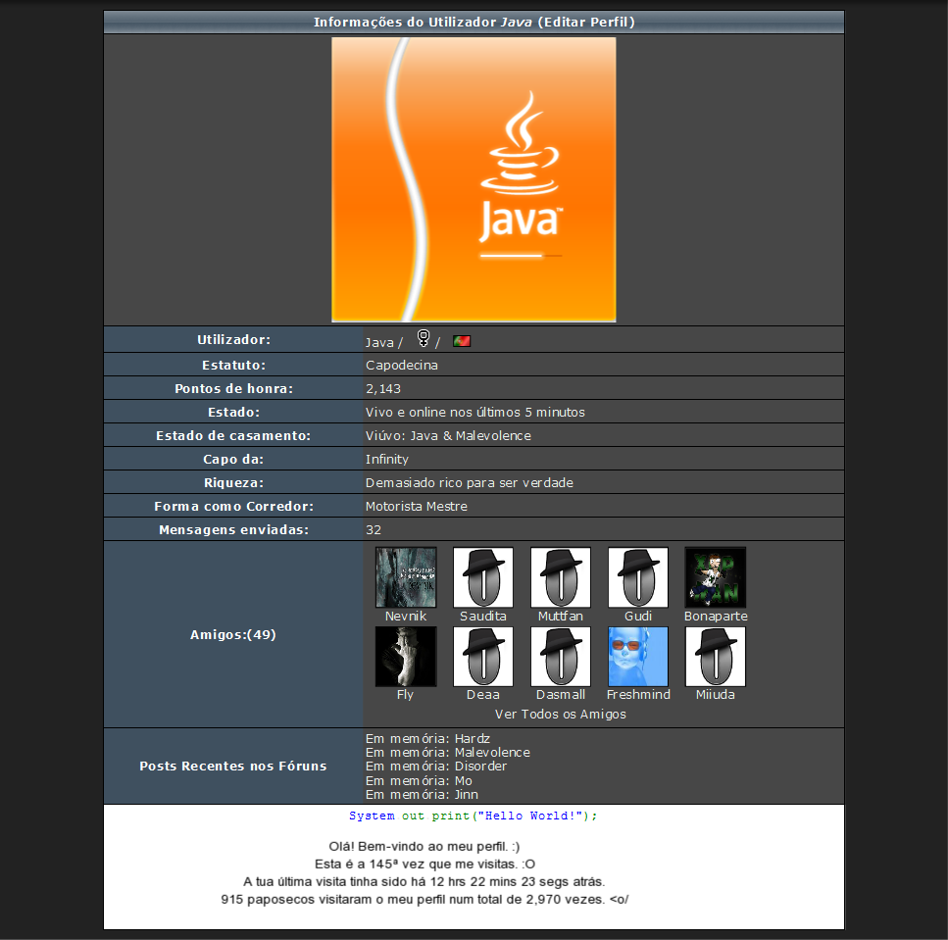Open the Editar Perfil link

point(590,22)
